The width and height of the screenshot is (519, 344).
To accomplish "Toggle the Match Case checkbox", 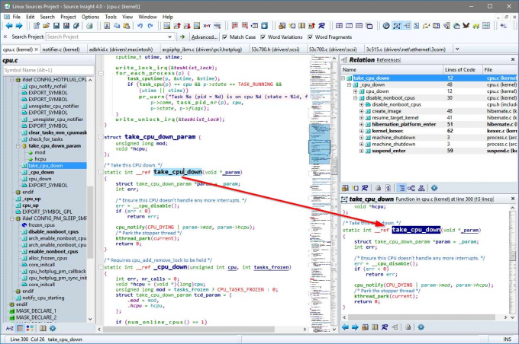I will pyautogui.click(x=225, y=37).
